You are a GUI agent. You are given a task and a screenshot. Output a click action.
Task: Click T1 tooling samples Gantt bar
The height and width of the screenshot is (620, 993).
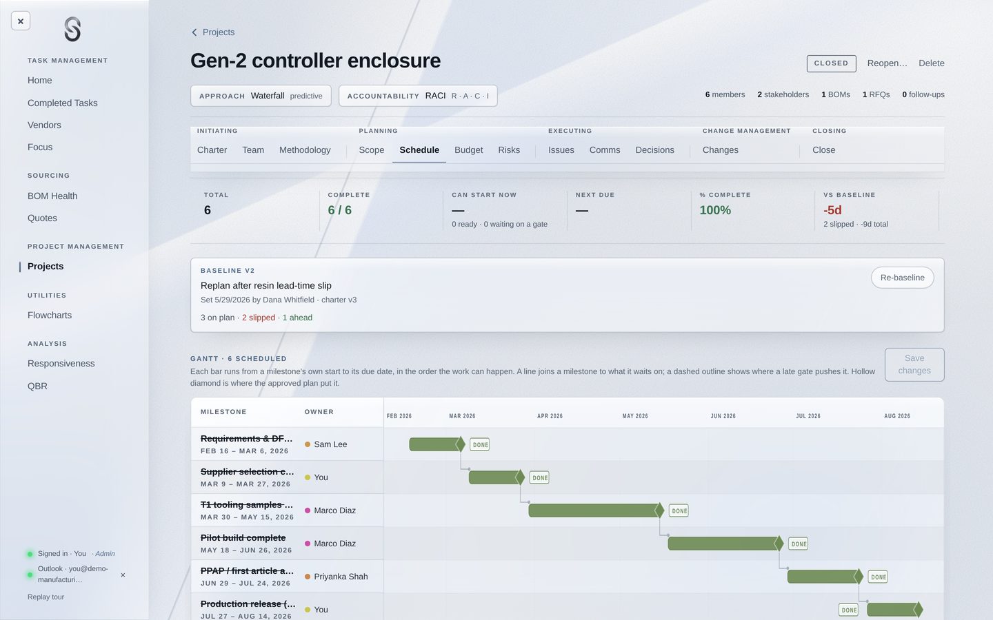point(594,510)
